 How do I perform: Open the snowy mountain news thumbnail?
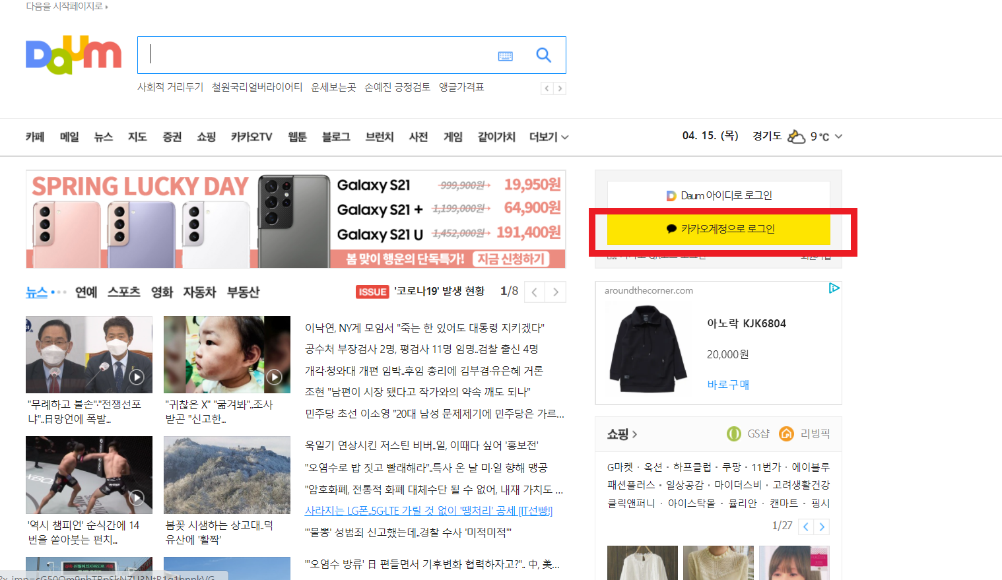[227, 475]
